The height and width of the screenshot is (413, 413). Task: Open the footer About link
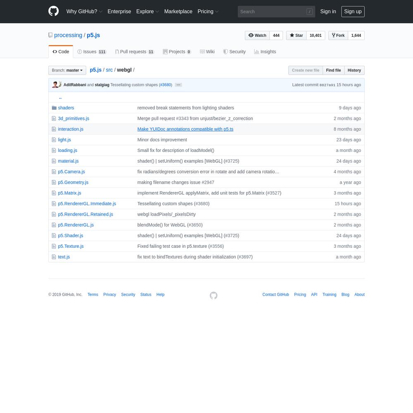coord(360,294)
